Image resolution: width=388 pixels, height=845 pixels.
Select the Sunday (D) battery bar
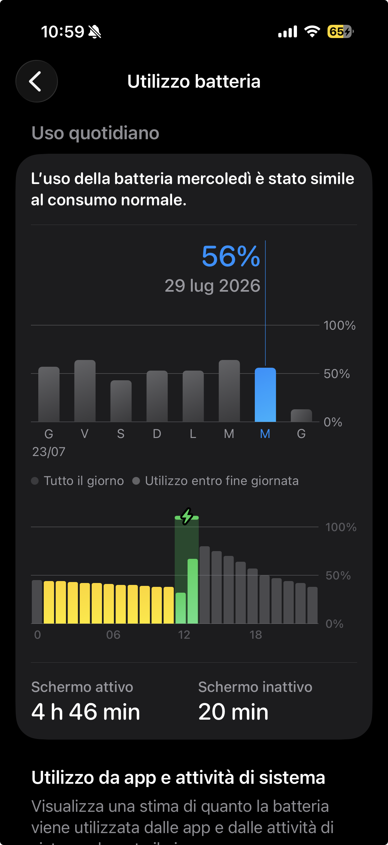click(x=157, y=396)
